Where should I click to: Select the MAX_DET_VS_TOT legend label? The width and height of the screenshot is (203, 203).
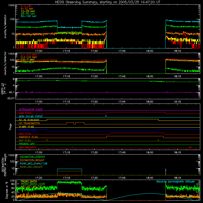[x=31, y=187]
